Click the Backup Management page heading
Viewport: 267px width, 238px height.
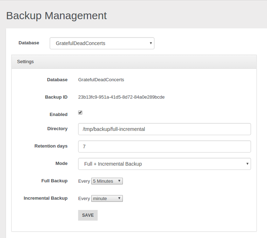point(56,16)
